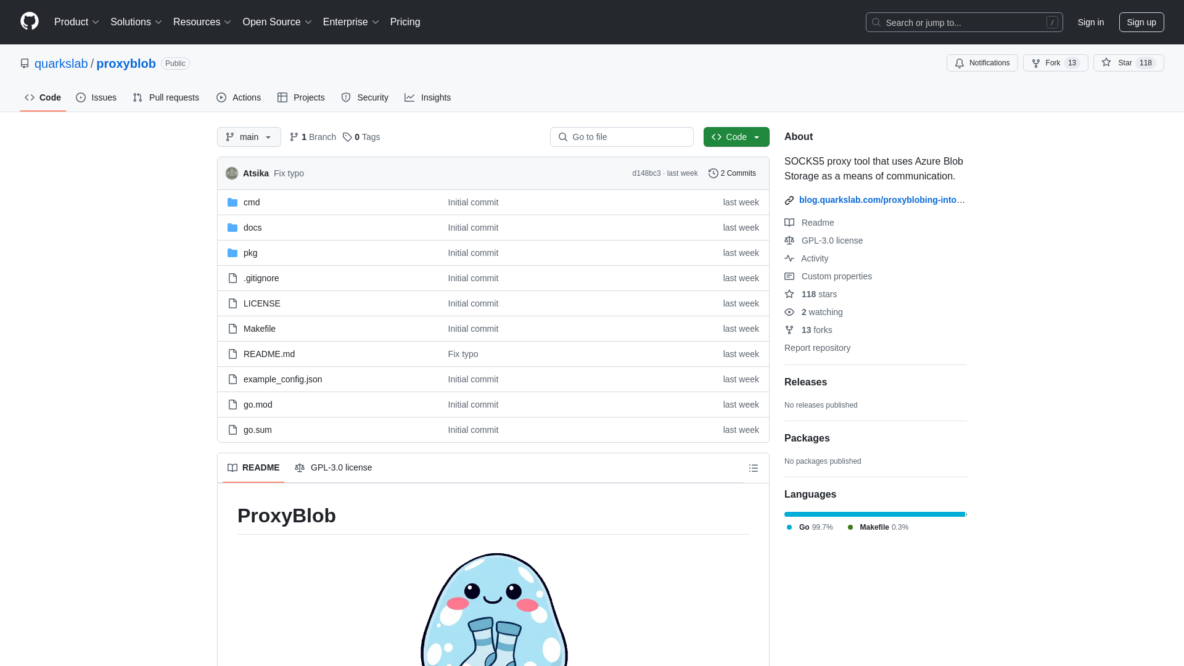
Task: Open the main branch selector dropdown
Action: 249,137
